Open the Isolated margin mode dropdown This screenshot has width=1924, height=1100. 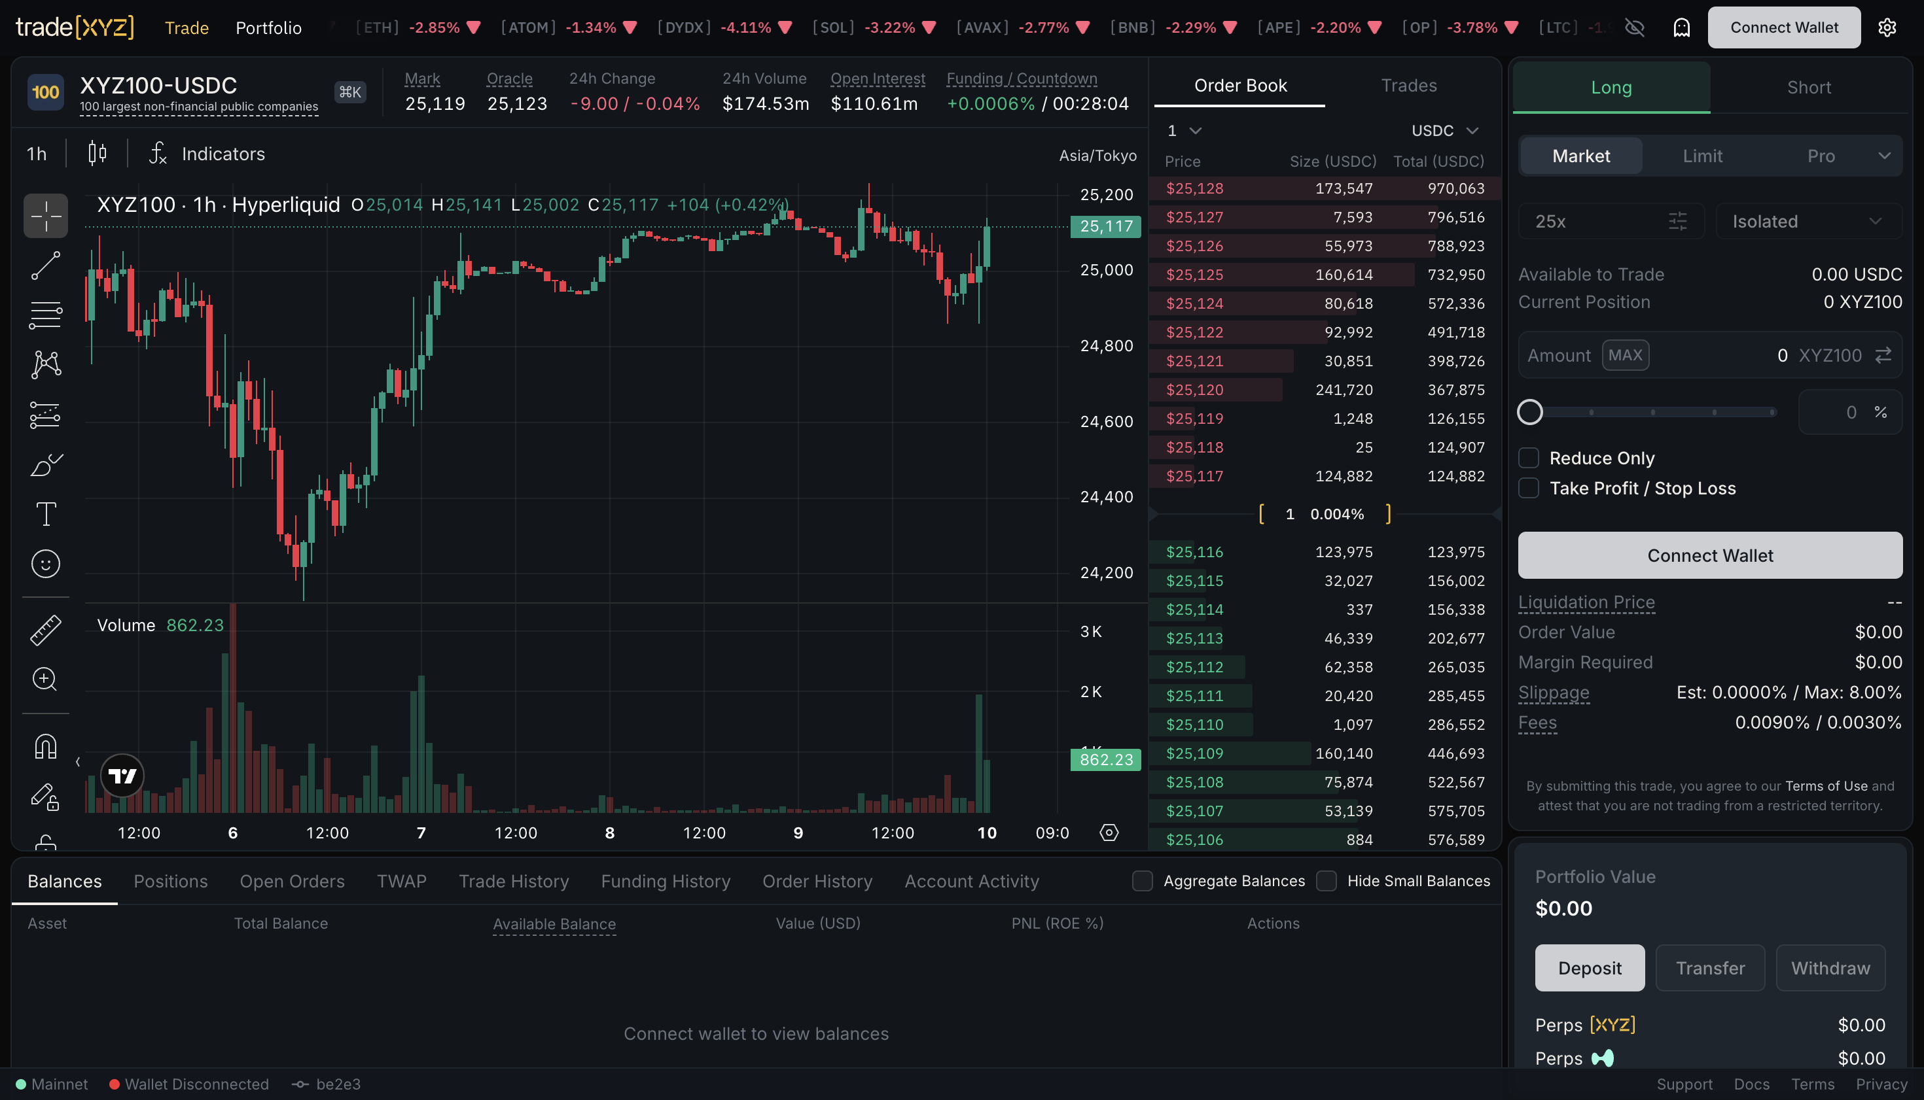pyautogui.click(x=1808, y=221)
